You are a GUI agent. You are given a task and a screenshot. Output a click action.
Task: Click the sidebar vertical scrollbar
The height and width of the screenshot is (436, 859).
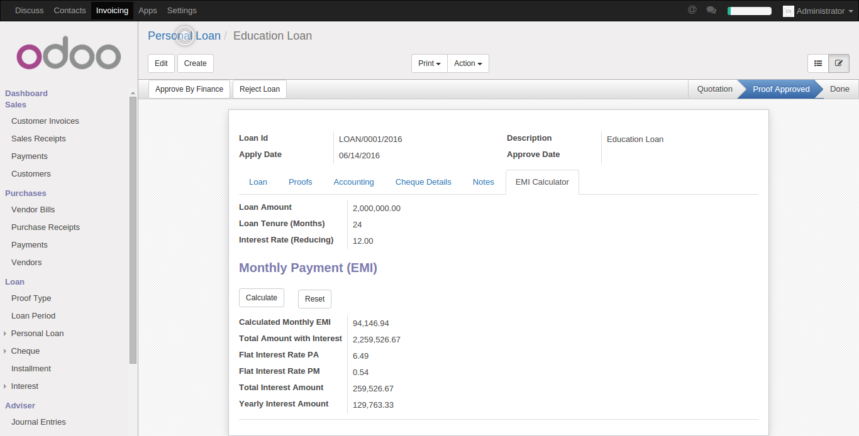point(133,230)
